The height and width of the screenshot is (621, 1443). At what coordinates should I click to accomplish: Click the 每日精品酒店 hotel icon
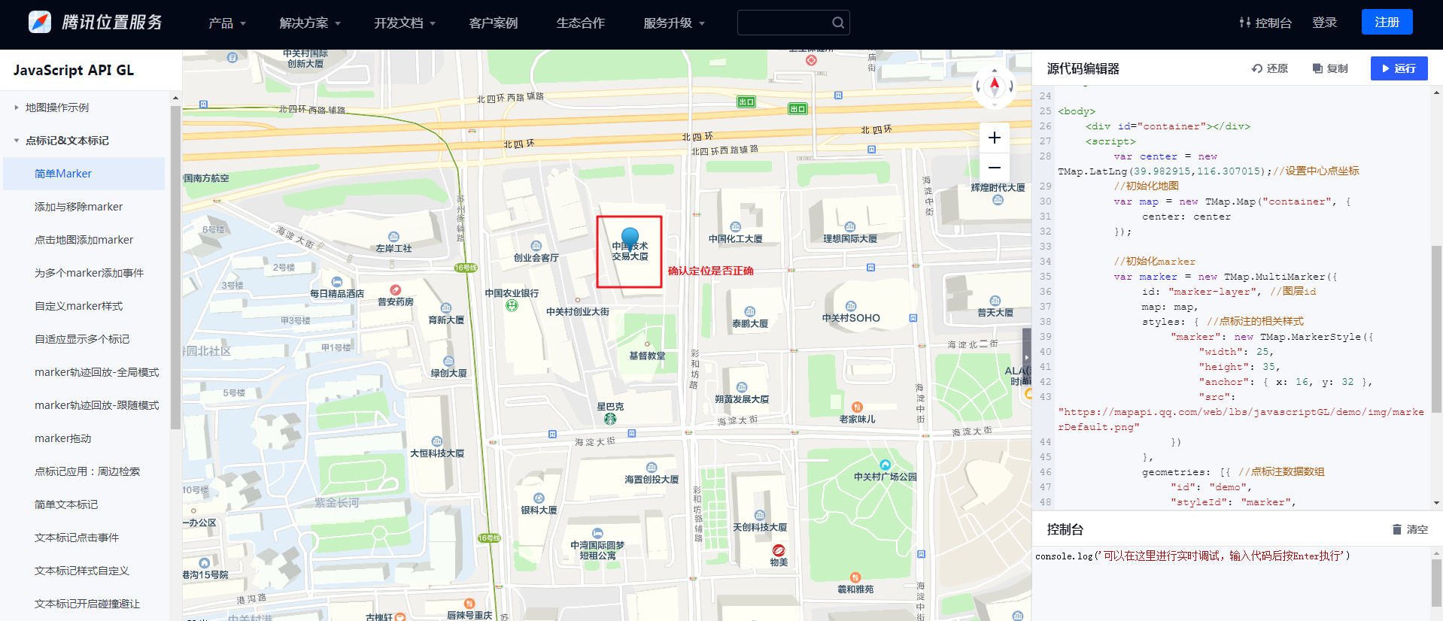pyautogui.click(x=337, y=282)
